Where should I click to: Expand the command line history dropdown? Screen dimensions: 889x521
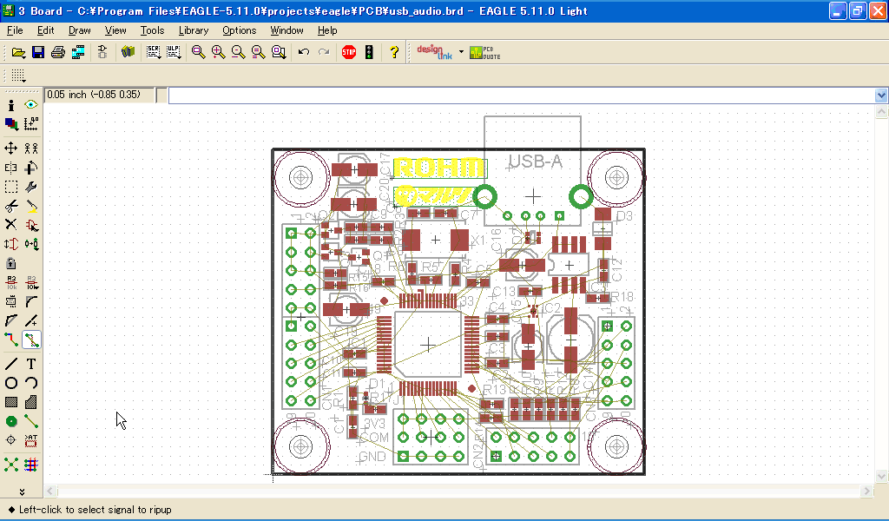point(881,96)
